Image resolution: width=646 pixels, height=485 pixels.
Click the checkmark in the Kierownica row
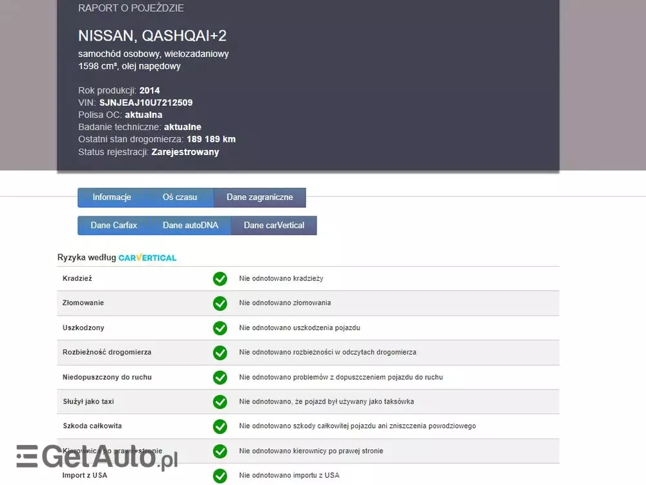coord(220,451)
